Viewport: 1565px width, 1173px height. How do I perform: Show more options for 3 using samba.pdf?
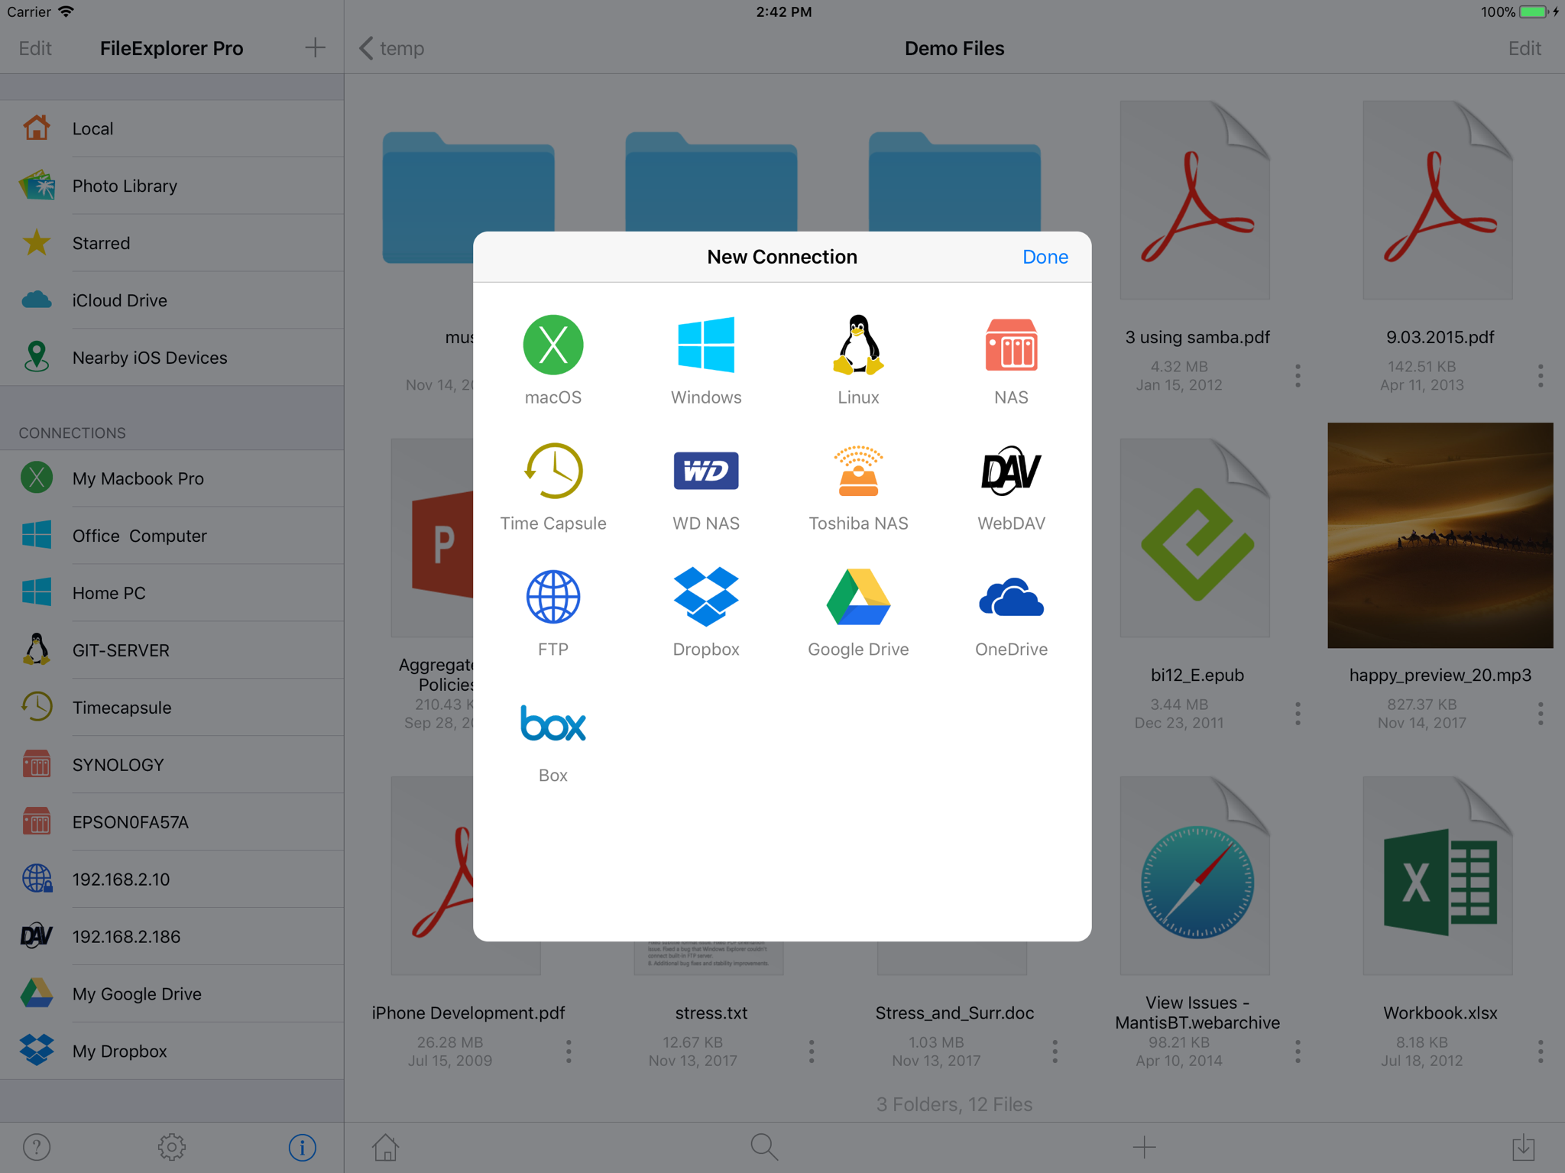[1298, 375]
